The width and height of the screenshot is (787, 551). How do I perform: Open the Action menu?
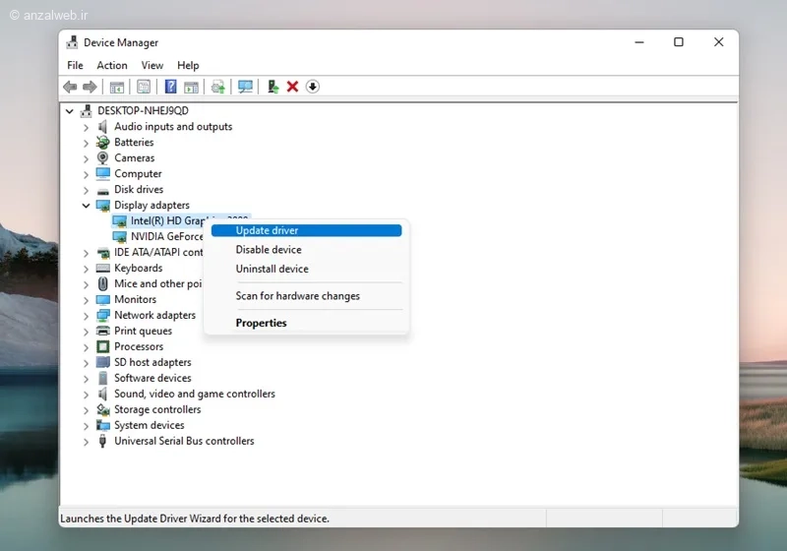click(x=112, y=65)
